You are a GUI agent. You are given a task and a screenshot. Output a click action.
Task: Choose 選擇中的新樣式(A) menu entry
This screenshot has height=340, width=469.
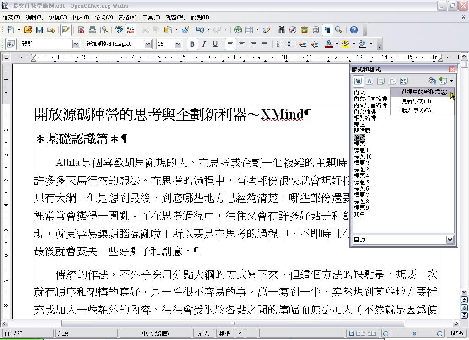click(423, 92)
